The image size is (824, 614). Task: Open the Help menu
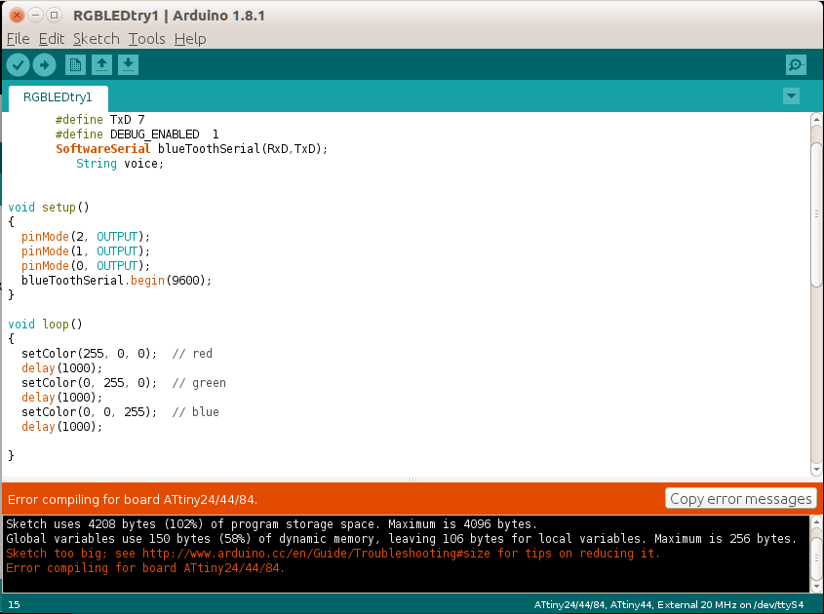coord(190,39)
